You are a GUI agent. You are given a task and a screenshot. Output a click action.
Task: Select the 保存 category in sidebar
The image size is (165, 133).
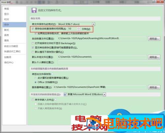pos(14,25)
